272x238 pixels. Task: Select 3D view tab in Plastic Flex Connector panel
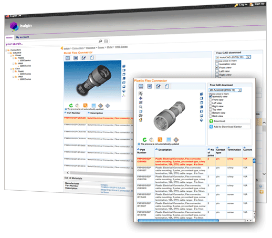click(x=150, y=86)
